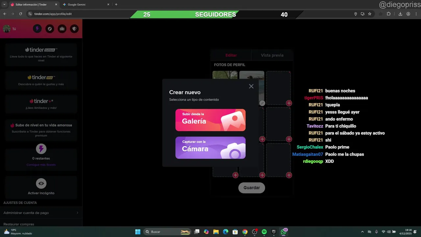Click the pencil edit icon on second photo

[262, 103]
